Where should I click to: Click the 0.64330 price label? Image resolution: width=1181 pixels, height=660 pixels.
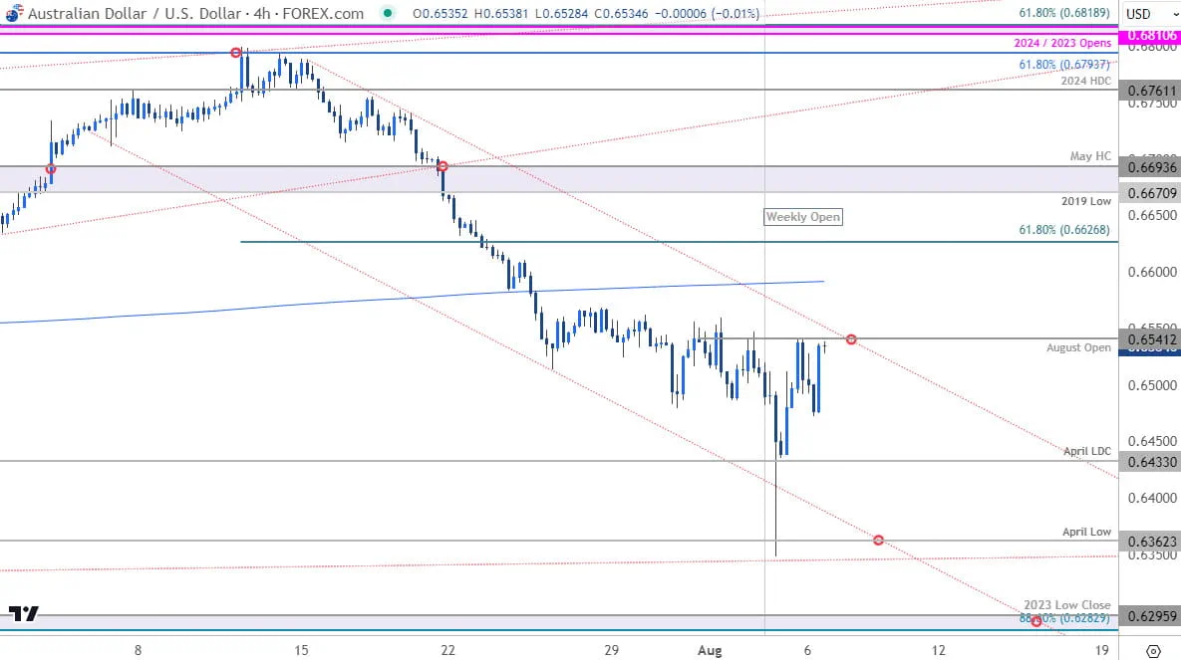pos(1150,461)
